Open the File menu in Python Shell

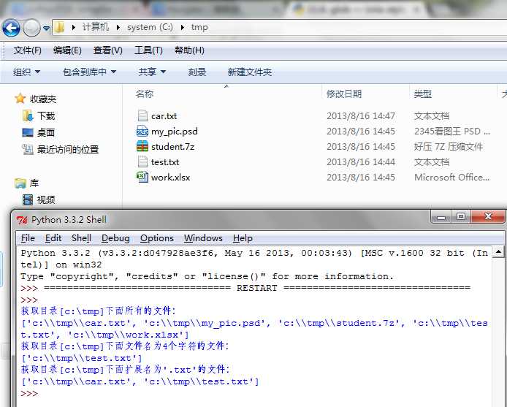[x=28, y=238]
